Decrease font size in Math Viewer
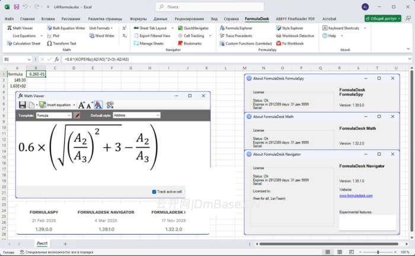Viewport: 415px width, 256px height. pos(89,105)
